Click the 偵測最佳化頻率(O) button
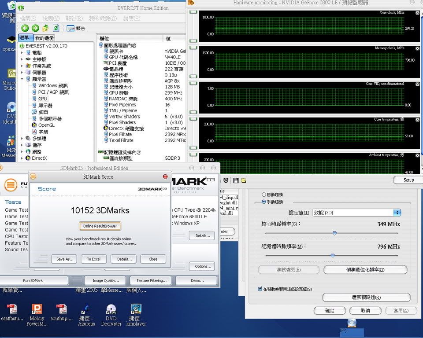The image size is (423, 338). [365, 269]
